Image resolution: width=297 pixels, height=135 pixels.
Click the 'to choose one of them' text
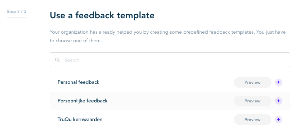[x=76, y=41]
